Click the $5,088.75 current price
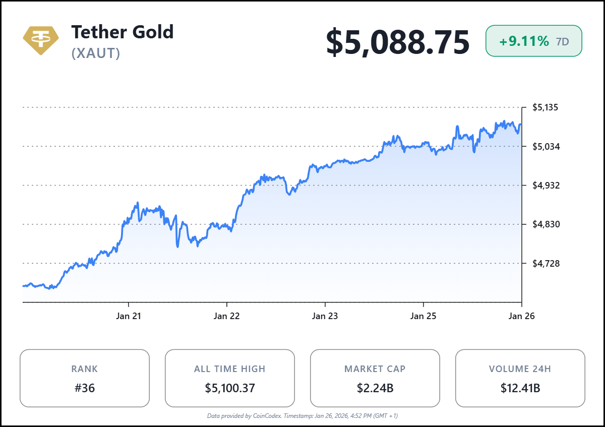The width and height of the screenshot is (605, 427). coord(398,42)
